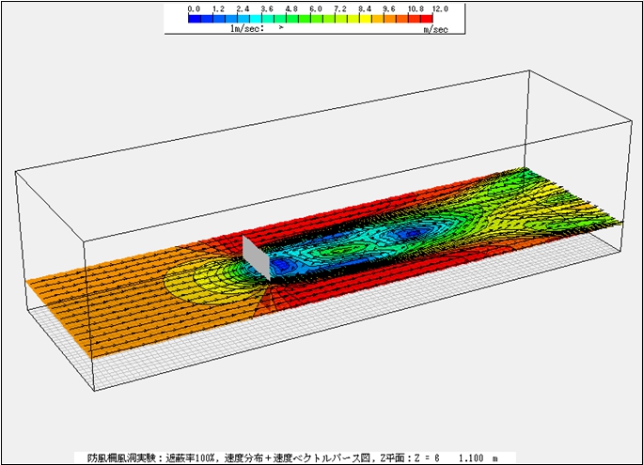643x465 pixels.
Task: Click the darkest blue legend swatch at 0.0
Action: click(195, 19)
